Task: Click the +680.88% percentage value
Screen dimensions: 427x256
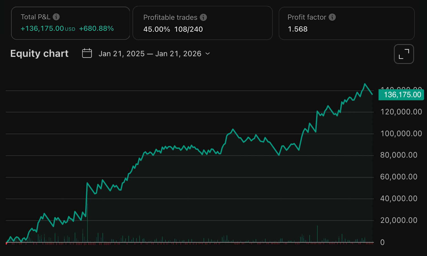Action: click(96, 28)
